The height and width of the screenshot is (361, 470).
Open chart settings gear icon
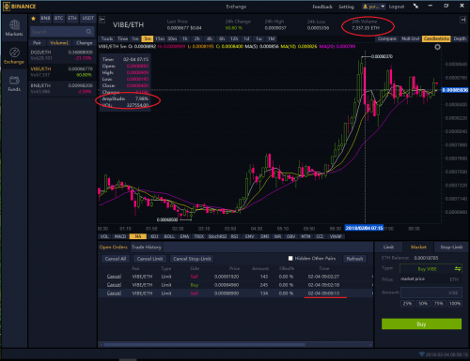(437, 47)
